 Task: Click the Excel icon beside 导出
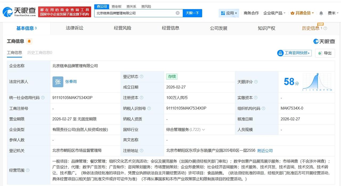[x=321, y=53]
